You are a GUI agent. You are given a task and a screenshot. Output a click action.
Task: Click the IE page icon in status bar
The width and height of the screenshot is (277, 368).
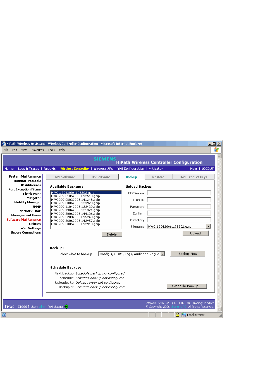click(4, 315)
